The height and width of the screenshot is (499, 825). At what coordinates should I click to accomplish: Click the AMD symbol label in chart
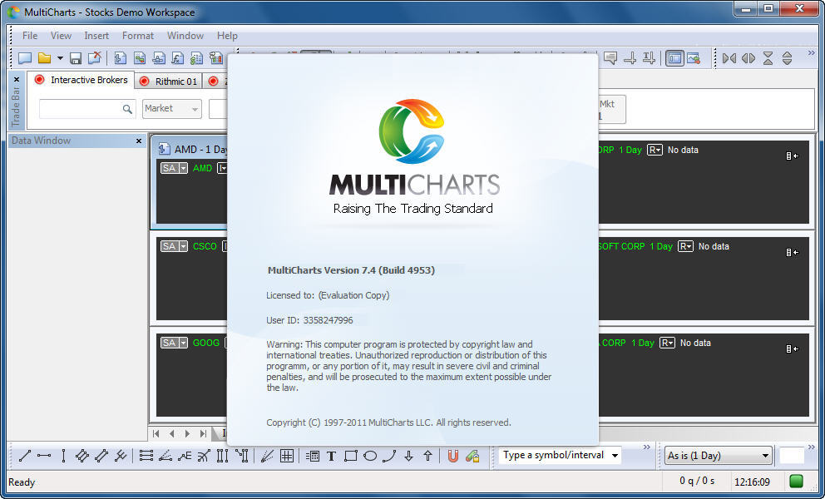tap(203, 168)
